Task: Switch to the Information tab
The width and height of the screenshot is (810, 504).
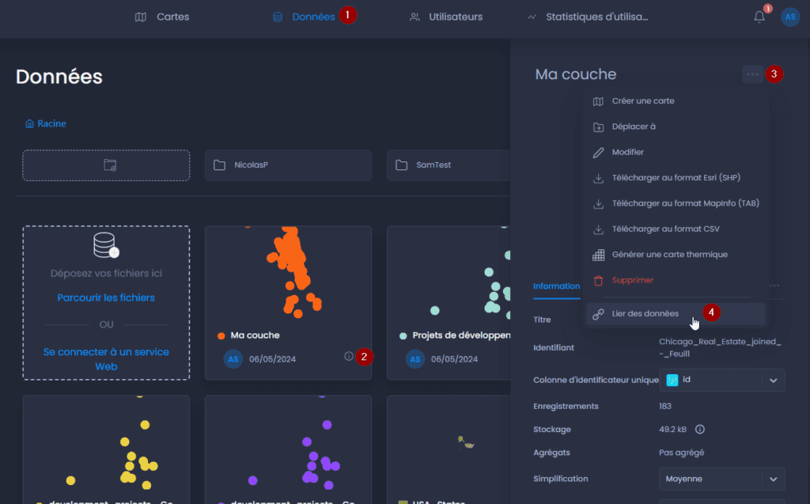Action: coord(556,286)
